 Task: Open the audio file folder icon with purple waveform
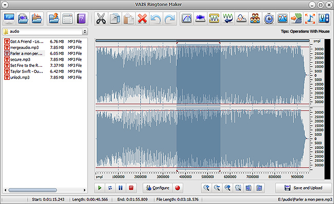[23, 18]
